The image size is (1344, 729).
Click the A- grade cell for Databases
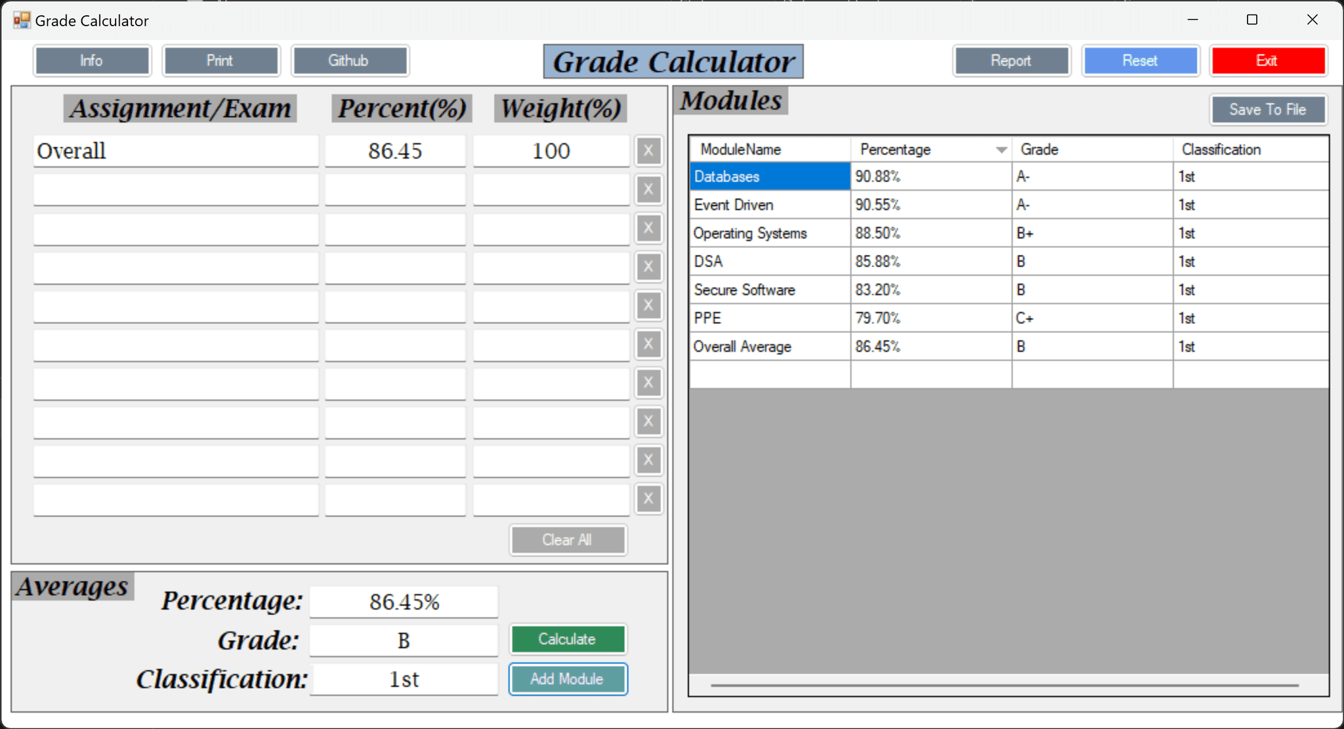1092,176
